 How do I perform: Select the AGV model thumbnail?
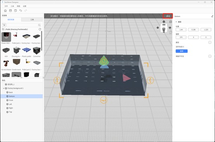point(6,50)
